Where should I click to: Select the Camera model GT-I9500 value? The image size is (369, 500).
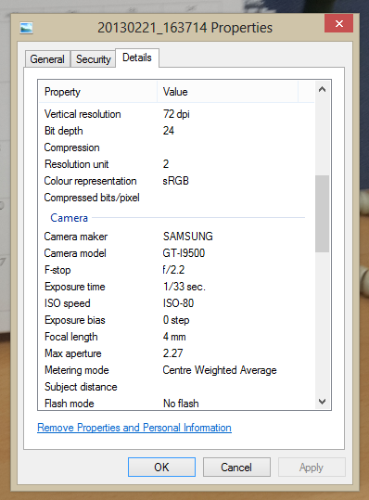tap(184, 253)
